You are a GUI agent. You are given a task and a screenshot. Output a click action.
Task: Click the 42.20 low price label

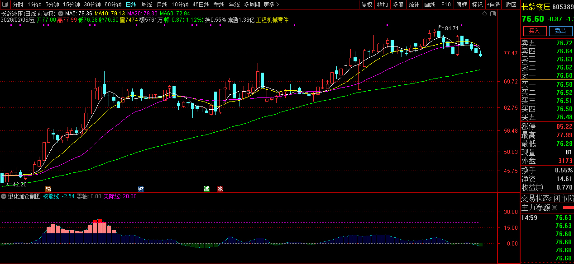point(19,184)
